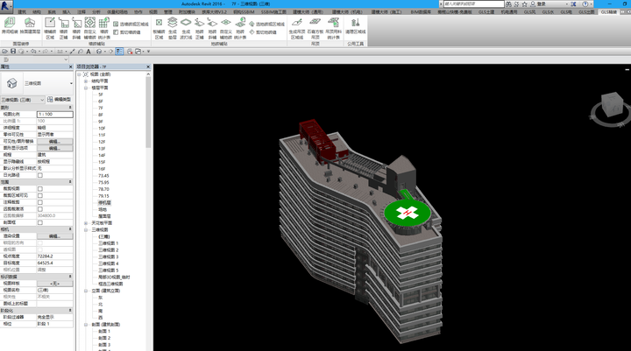The width and height of the screenshot is (631, 351).
Task: Select the 墙砖斜铺 tool
Action: click(x=76, y=28)
